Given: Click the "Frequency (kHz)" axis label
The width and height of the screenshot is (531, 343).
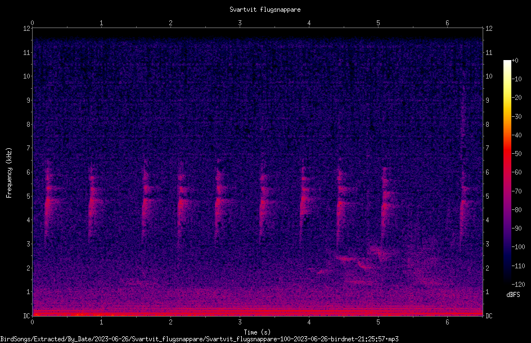Looking at the screenshot, I should coord(9,173).
